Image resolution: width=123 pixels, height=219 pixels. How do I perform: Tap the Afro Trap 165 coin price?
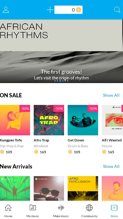[x=40, y=152]
